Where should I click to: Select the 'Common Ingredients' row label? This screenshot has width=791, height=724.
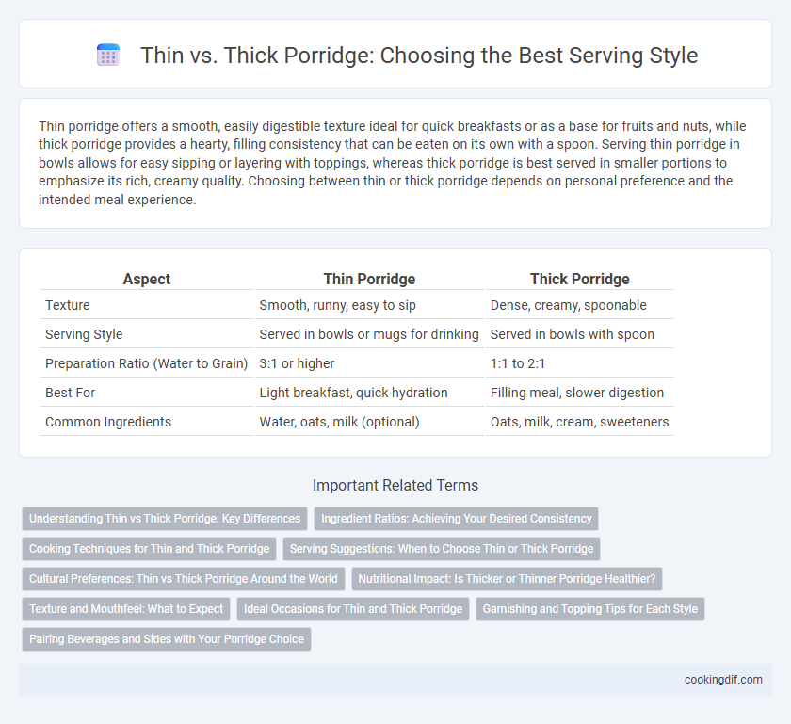coord(108,422)
